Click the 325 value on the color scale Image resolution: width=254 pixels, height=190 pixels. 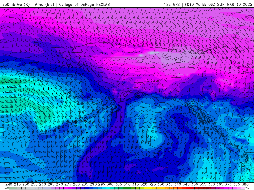click(x=152, y=184)
